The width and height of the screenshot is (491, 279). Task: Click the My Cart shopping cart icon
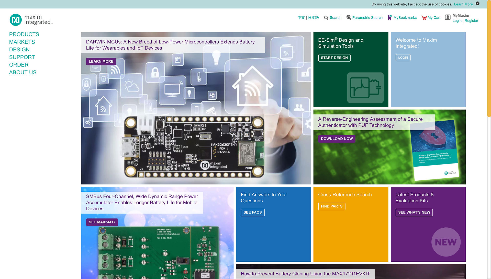pyautogui.click(x=424, y=18)
